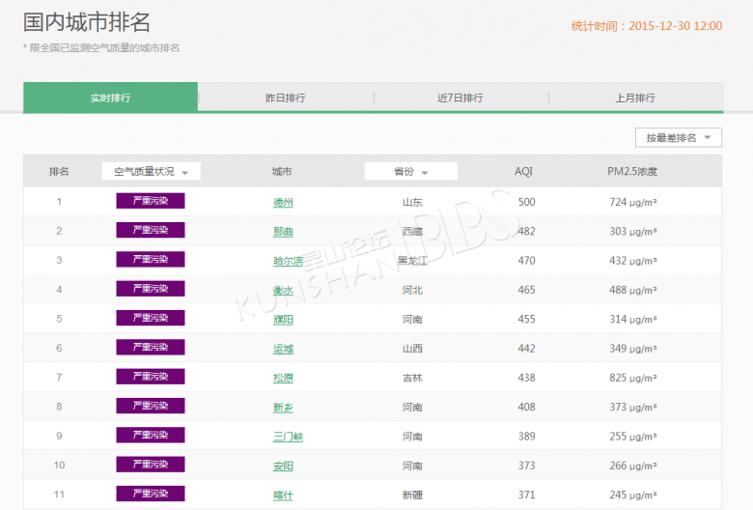The image size is (753, 510).
Task: Switch to the 实时排行 tab
Action: 111,98
